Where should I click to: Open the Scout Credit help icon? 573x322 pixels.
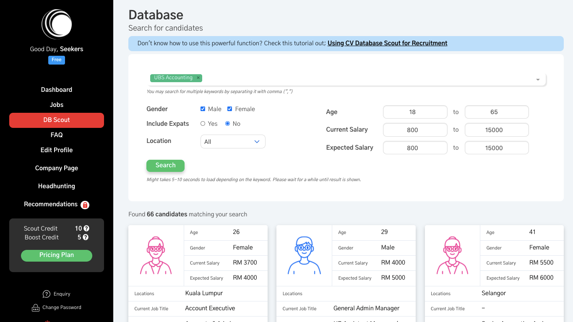86,229
